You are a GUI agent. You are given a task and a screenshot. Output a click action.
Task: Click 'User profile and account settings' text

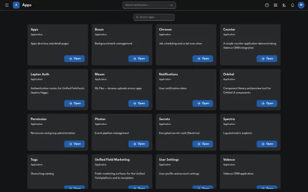tap(179, 174)
